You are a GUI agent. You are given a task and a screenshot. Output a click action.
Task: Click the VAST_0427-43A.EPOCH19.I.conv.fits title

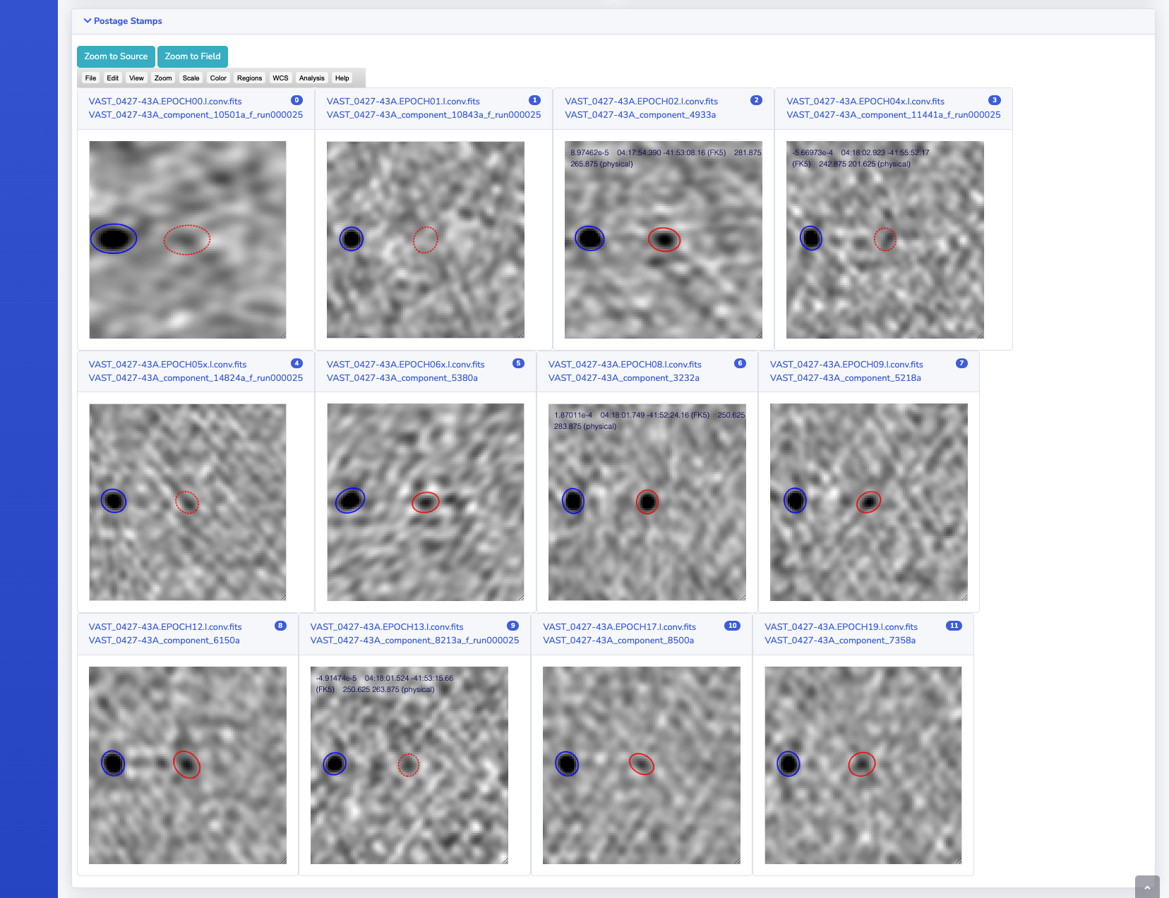point(841,627)
